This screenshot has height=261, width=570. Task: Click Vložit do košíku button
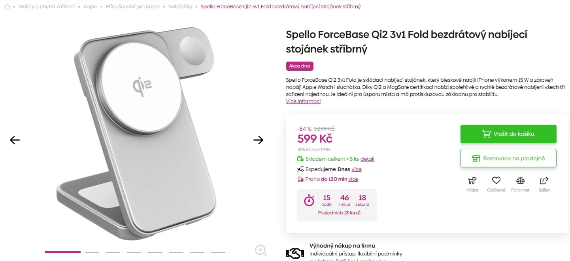pos(508,134)
